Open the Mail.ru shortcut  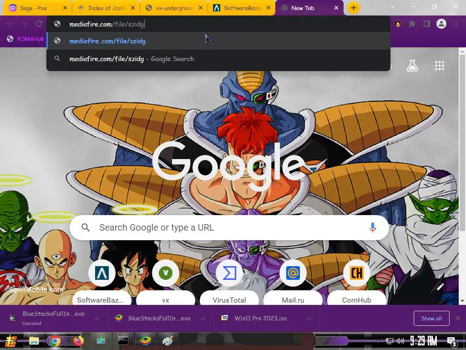tap(293, 283)
